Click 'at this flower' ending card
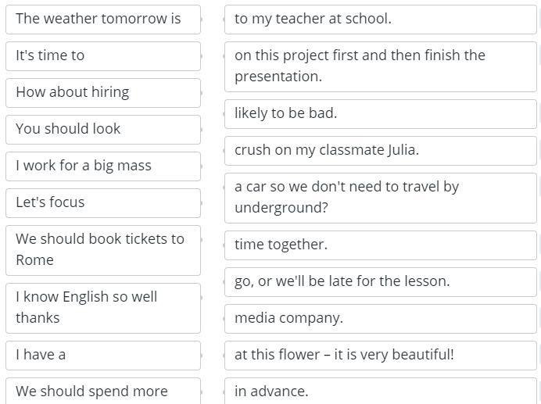Image resolution: width=541 pixels, height=404 pixels. pos(380,355)
